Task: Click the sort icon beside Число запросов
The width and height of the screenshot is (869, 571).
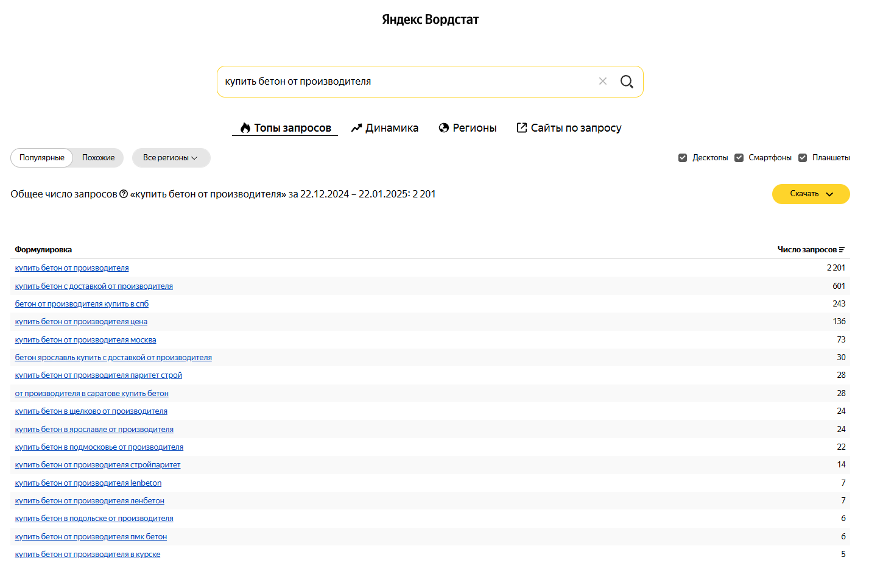Action: click(x=842, y=250)
